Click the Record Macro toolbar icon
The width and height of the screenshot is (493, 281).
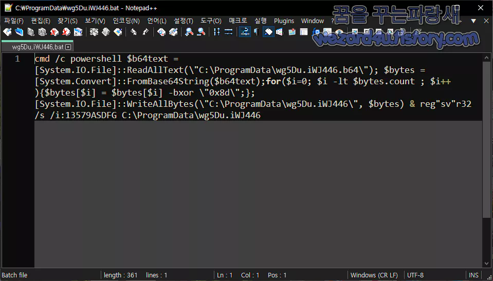(355, 32)
